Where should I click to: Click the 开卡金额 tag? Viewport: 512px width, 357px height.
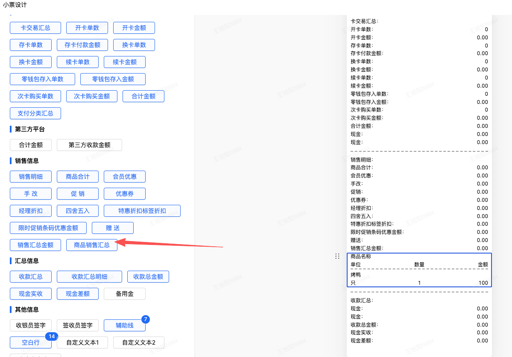pyautogui.click(x=134, y=28)
